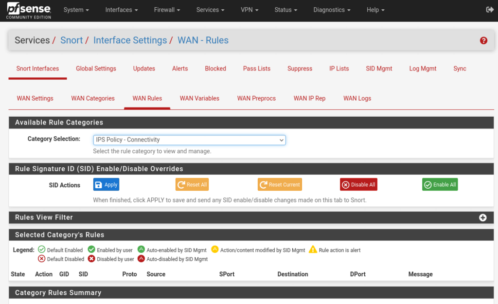Screen dimensions: 498x304
Task: Click the Auto-enabled by SID Mgmt legend icon
Action: 141,250
